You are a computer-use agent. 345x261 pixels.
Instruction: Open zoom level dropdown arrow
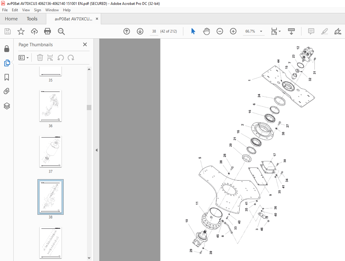click(x=261, y=31)
